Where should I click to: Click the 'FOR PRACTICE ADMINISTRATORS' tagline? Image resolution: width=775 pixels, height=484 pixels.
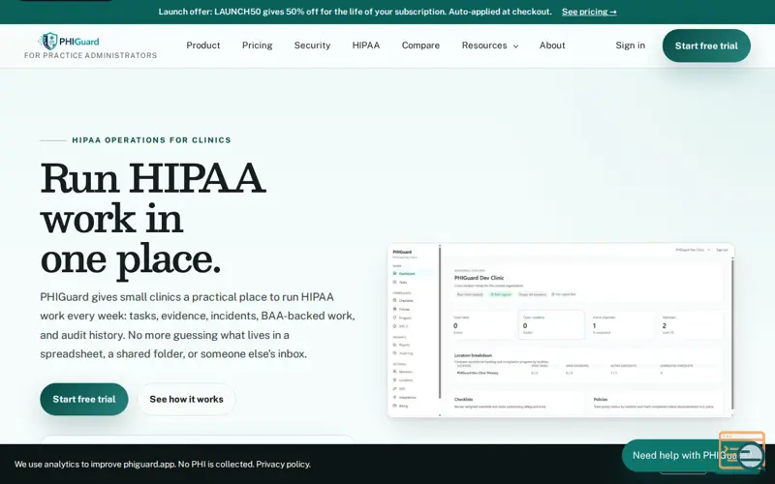coord(90,55)
